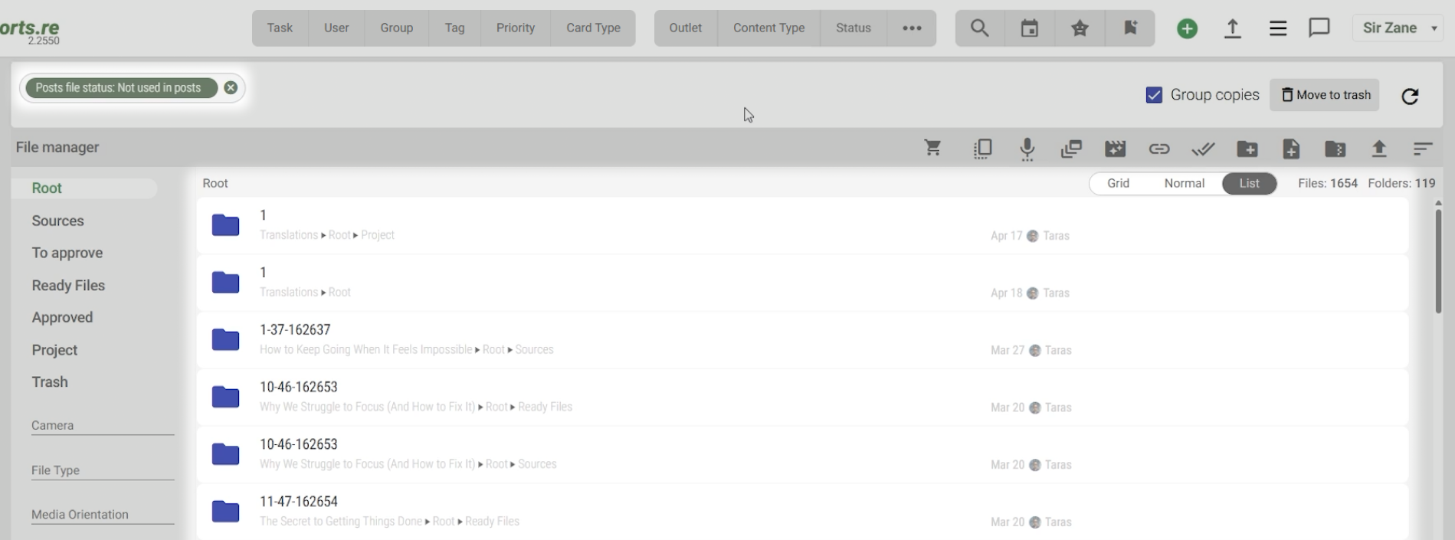This screenshot has height=540, width=1455.
Task: Click the green add plus button
Action: tap(1187, 28)
